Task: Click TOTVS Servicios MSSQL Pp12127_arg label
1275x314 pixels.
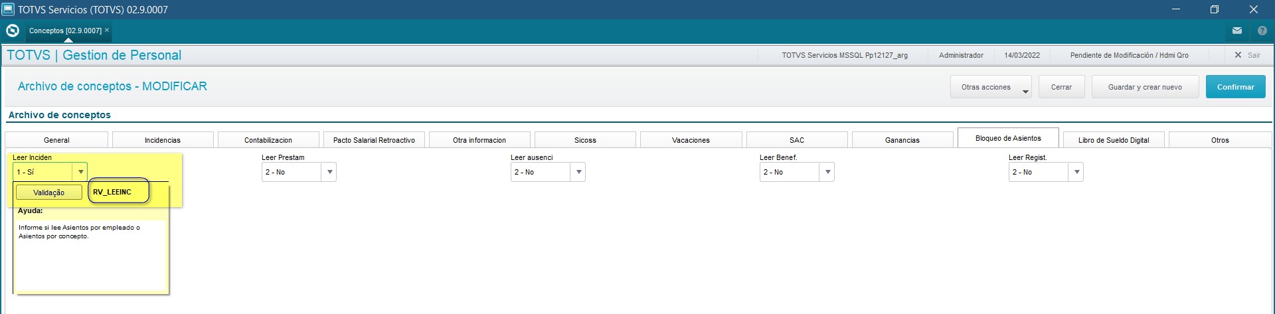Action: tap(845, 55)
